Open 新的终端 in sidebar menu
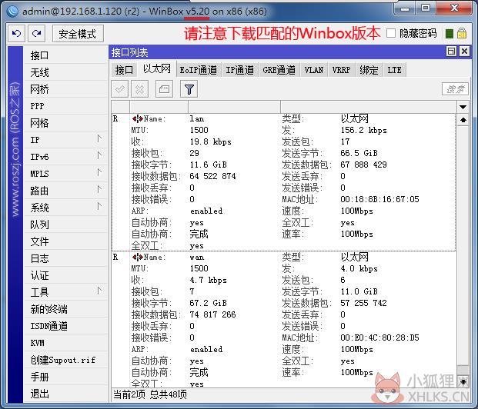The width and height of the screenshot is (478, 409). (x=65, y=309)
